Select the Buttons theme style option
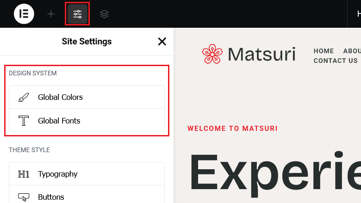The height and width of the screenshot is (203, 361). (x=51, y=197)
